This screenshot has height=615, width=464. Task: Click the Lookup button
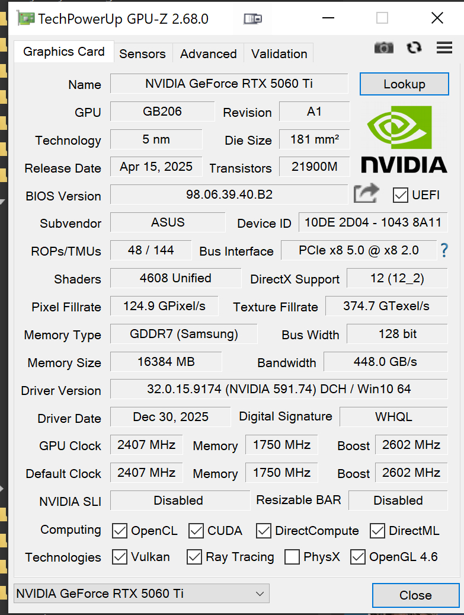[404, 84]
